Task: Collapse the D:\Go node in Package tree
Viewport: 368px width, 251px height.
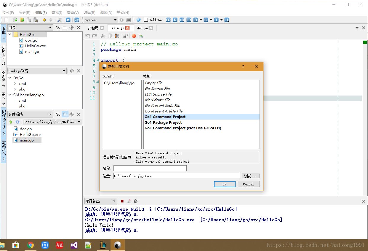Action: pyautogui.click(x=10, y=78)
